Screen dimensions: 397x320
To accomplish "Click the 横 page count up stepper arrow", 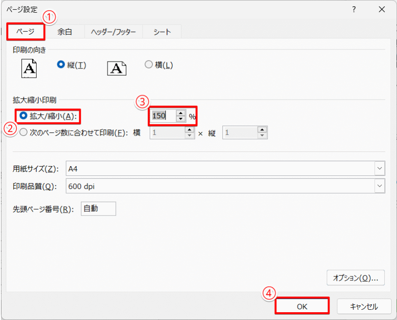I will click(x=191, y=129).
